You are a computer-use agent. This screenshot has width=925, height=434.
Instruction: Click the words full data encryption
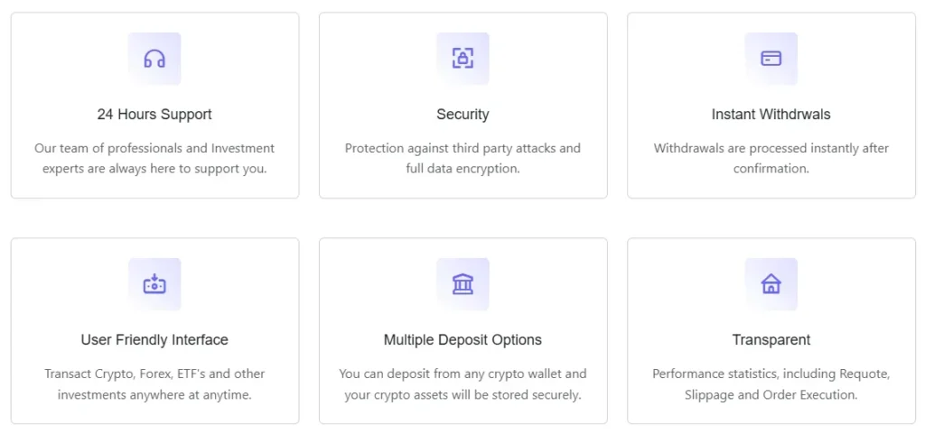pos(462,169)
